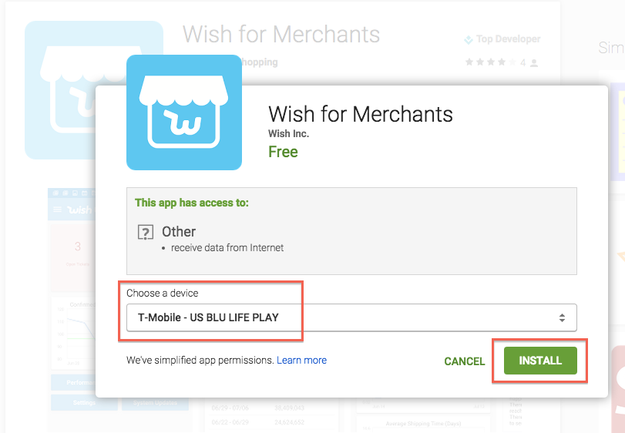Select the Performance tab in screenshot

point(73,382)
